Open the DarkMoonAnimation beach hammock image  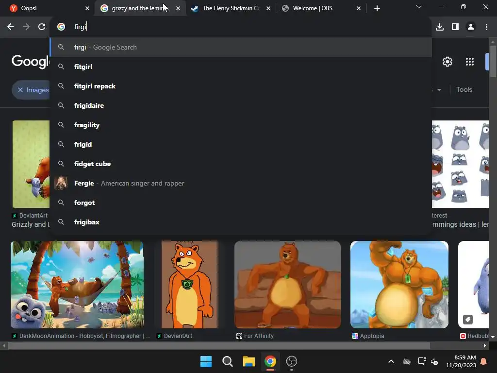coord(77,285)
